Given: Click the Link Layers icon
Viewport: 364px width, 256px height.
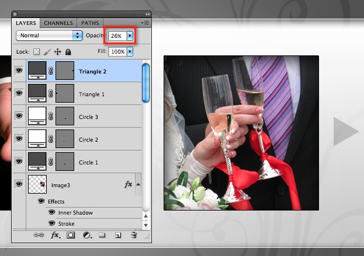Looking at the screenshot, I should click(39, 235).
